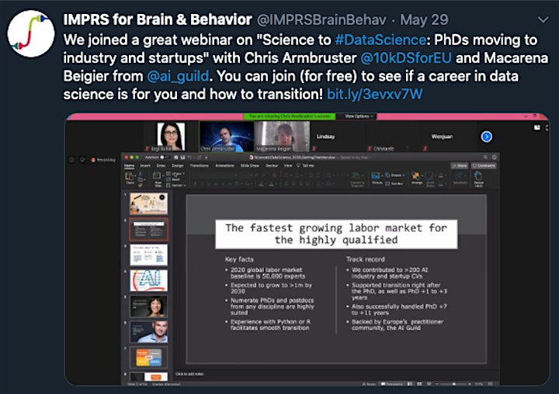This screenshot has width=559, height=394.
Task: Open the Slide Show ribbon tab
Action: click(x=249, y=166)
